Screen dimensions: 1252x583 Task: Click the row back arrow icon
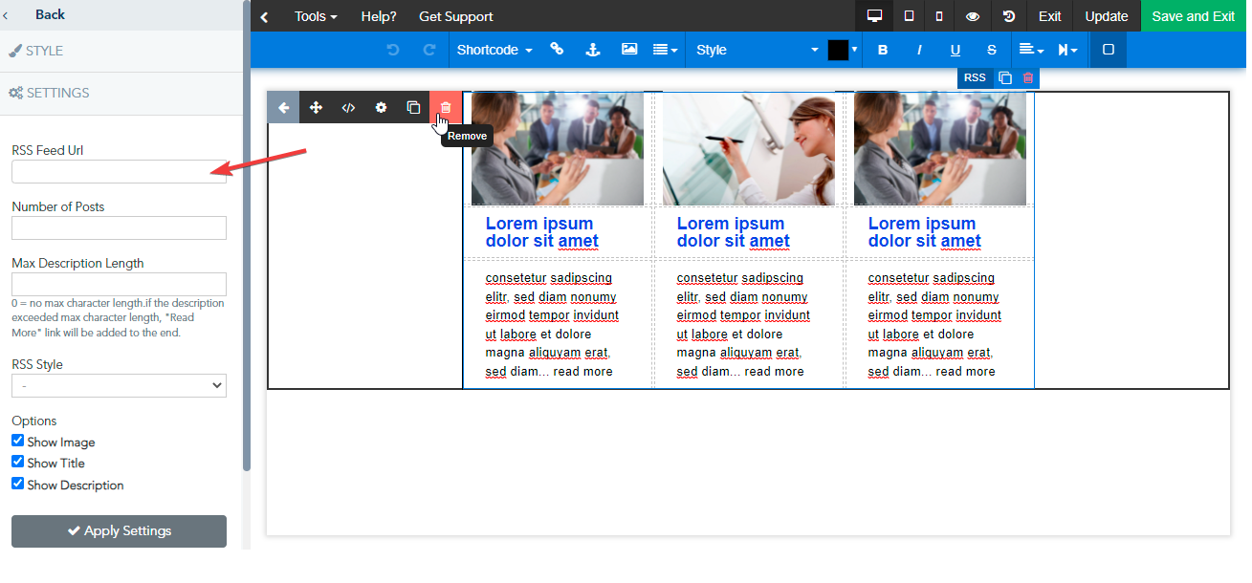pyautogui.click(x=283, y=108)
